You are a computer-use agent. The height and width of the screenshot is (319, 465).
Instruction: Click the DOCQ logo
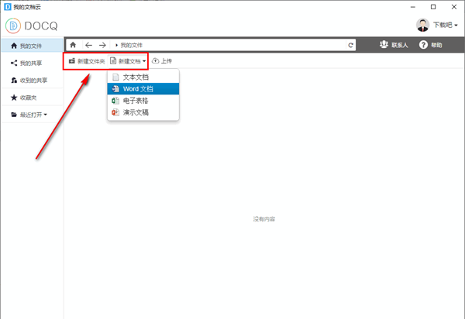tap(32, 26)
